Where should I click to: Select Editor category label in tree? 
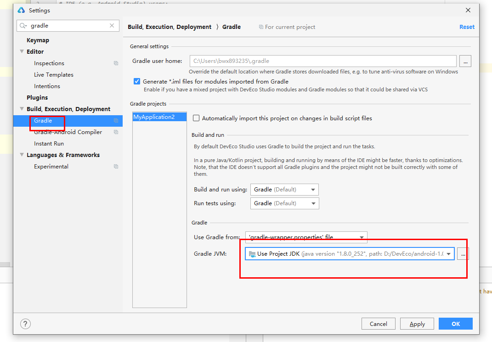pos(35,51)
